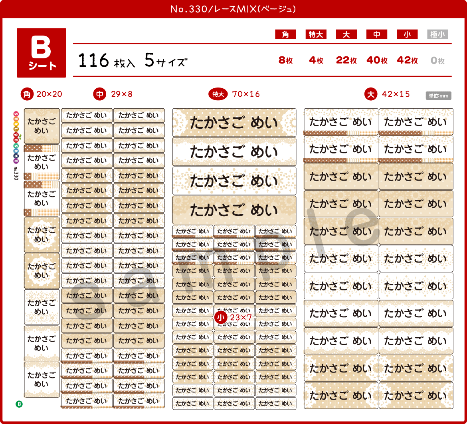Click the round 角 icon beside 20×20
The height and width of the screenshot is (424, 467).
tap(27, 94)
